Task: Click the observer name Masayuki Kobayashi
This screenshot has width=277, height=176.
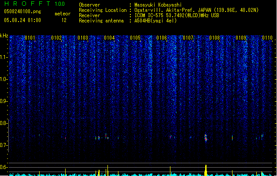Action: (158, 5)
